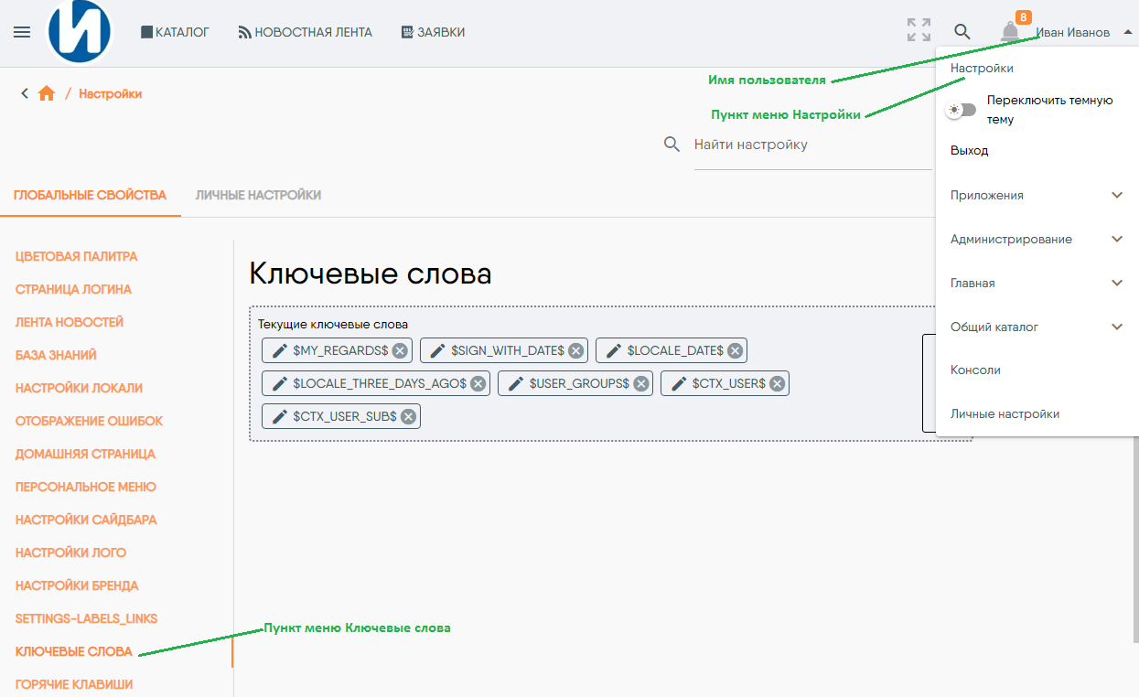
Task: Open search via top magnifier icon
Action: [x=962, y=32]
